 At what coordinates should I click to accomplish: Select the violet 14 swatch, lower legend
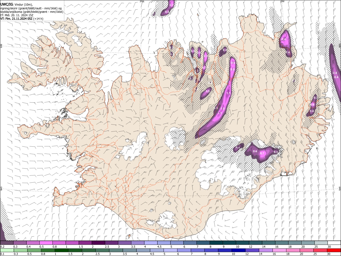coord(265,250)
